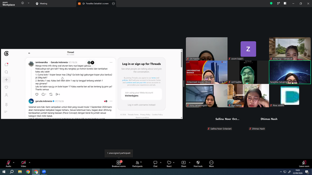
Task: Open three-dot menu on iamleeandka's post
Action: tap(111, 63)
